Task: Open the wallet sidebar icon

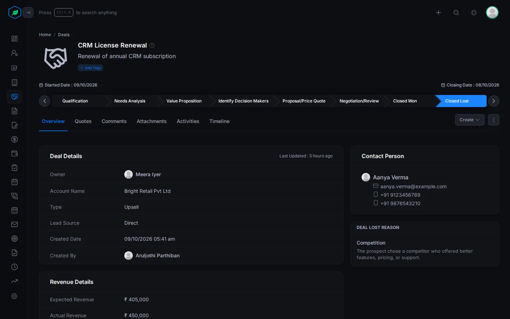Action: coord(15,153)
